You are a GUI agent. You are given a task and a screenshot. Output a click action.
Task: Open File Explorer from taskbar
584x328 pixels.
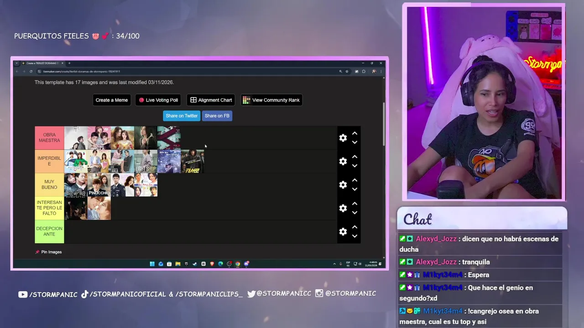(178, 264)
